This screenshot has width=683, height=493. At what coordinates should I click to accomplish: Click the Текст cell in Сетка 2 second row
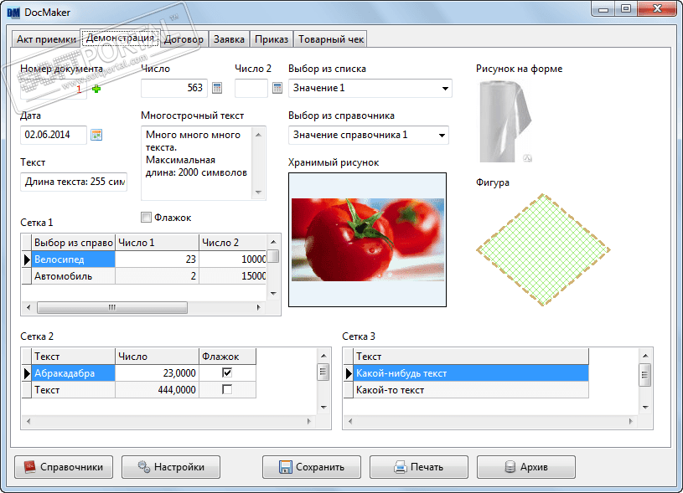[73, 390]
